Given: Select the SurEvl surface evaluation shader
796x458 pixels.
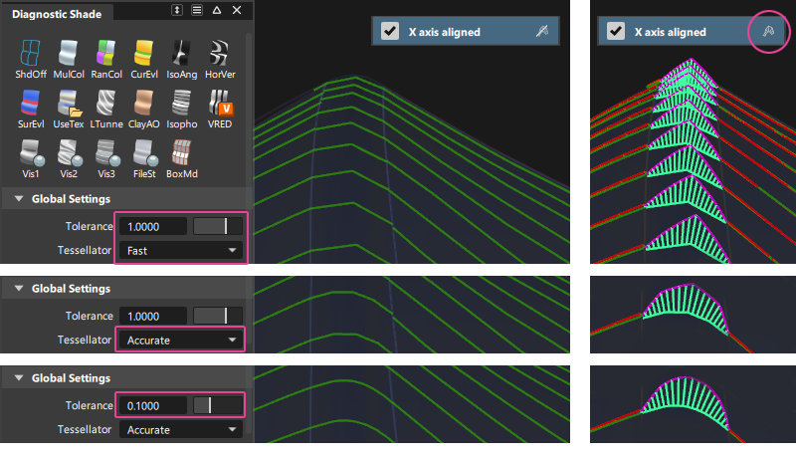Looking at the screenshot, I should (31, 109).
